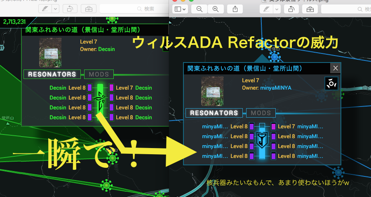Show markup toolbox in front Preview window
Viewport: 371px width, 197px height.
click(310, 9)
